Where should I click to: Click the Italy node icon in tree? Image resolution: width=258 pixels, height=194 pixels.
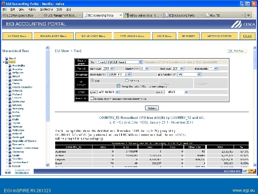point(10,119)
